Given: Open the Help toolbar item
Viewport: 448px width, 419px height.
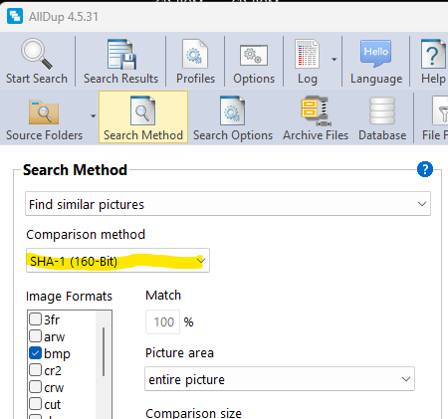Looking at the screenshot, I should tap(433, 62).
